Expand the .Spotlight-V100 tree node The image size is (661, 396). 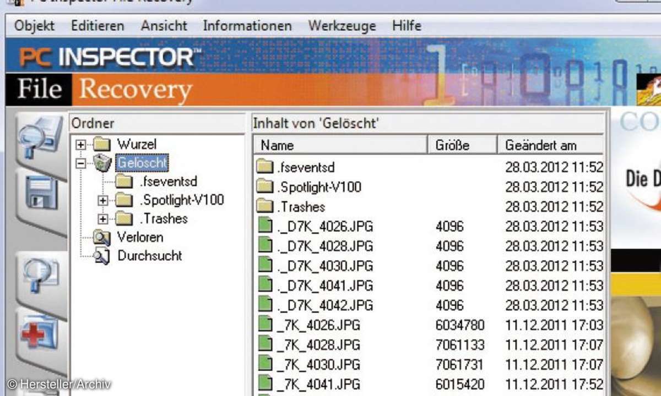[x=103, y=200]
